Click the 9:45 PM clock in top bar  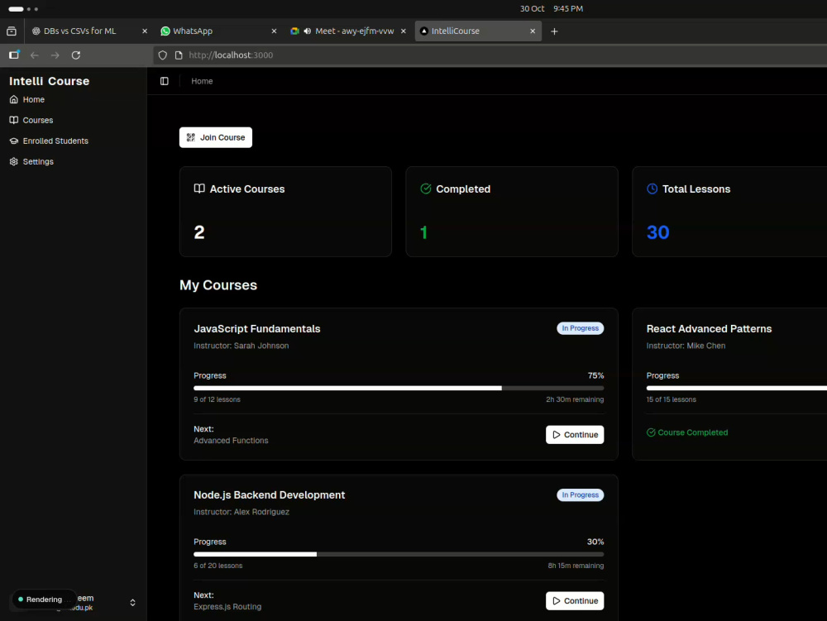pos(568,8)
